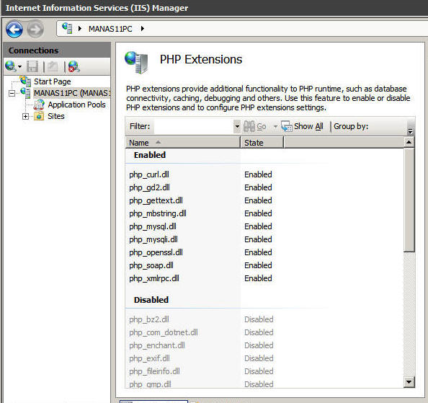Click the PHP Extensions page title
This screenshot has height=403, width=428.
201,60
